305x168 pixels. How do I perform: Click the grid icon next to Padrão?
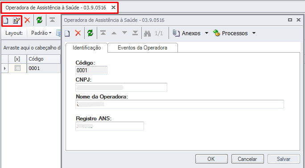(58, 33)
